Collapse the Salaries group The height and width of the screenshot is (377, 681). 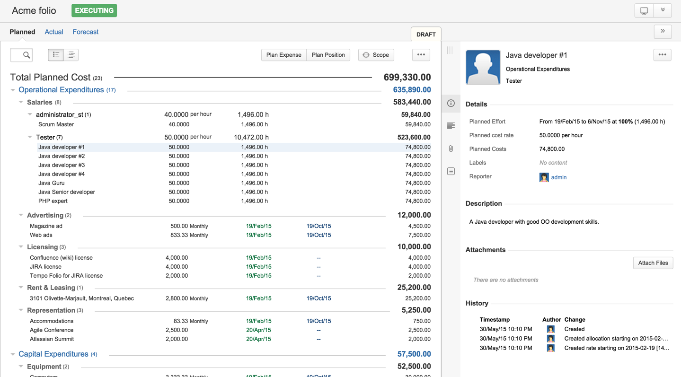[21, 102]
